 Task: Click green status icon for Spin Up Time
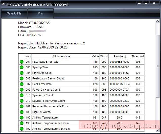21,68
